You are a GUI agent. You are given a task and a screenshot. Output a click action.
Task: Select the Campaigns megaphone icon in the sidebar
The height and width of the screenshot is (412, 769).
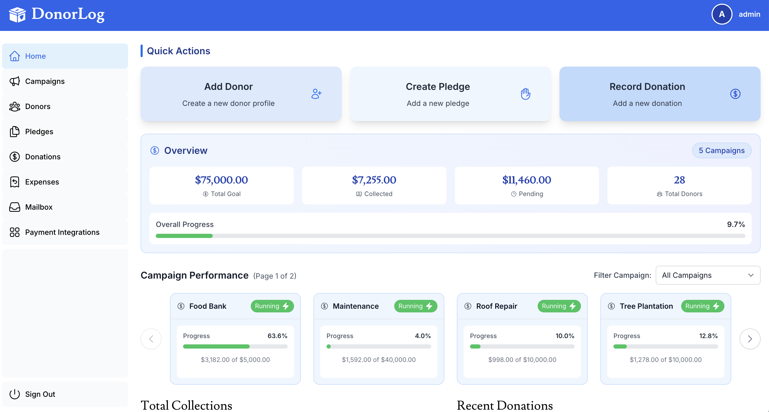point(14,81)
